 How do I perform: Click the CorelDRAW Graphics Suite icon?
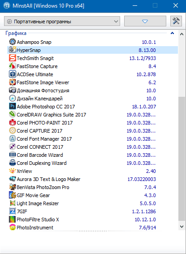[12, 115]
